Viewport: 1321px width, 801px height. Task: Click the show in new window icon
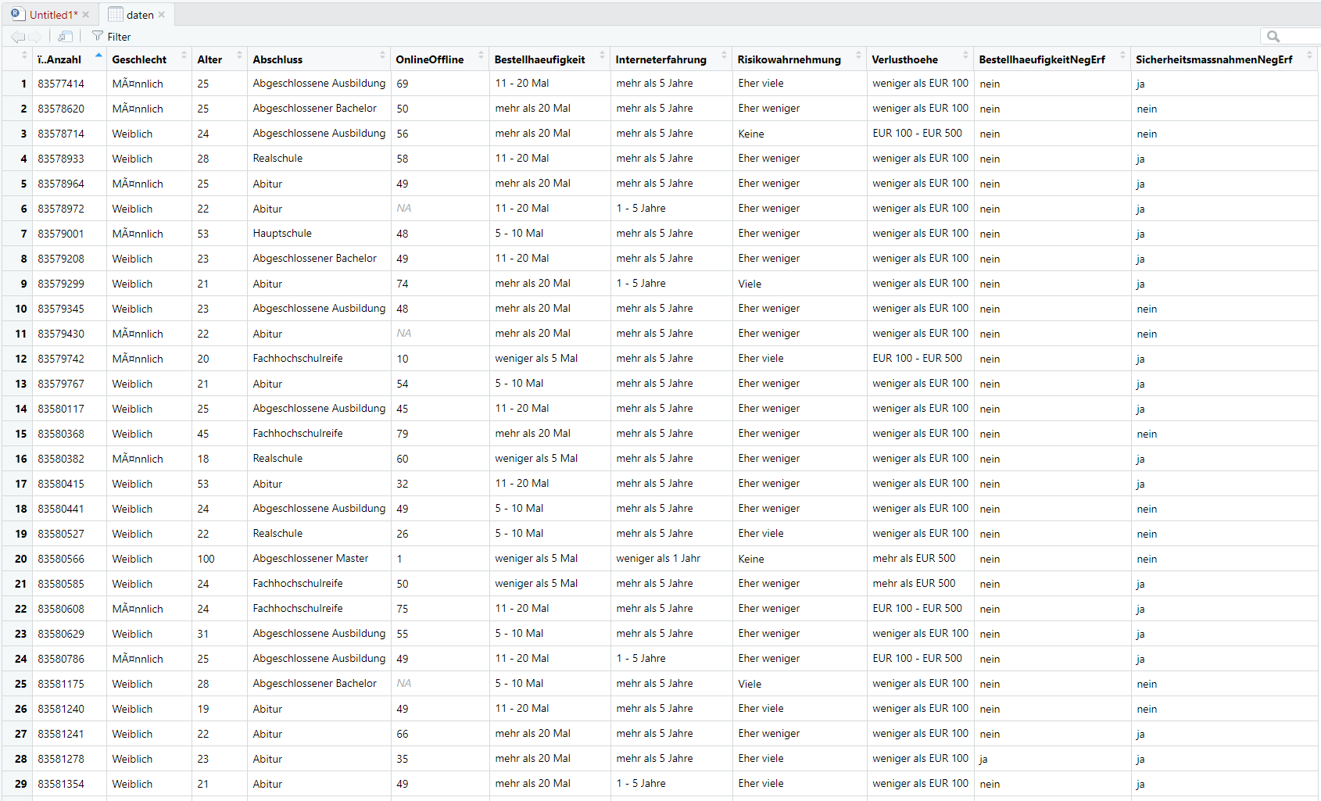click(66, 37)
